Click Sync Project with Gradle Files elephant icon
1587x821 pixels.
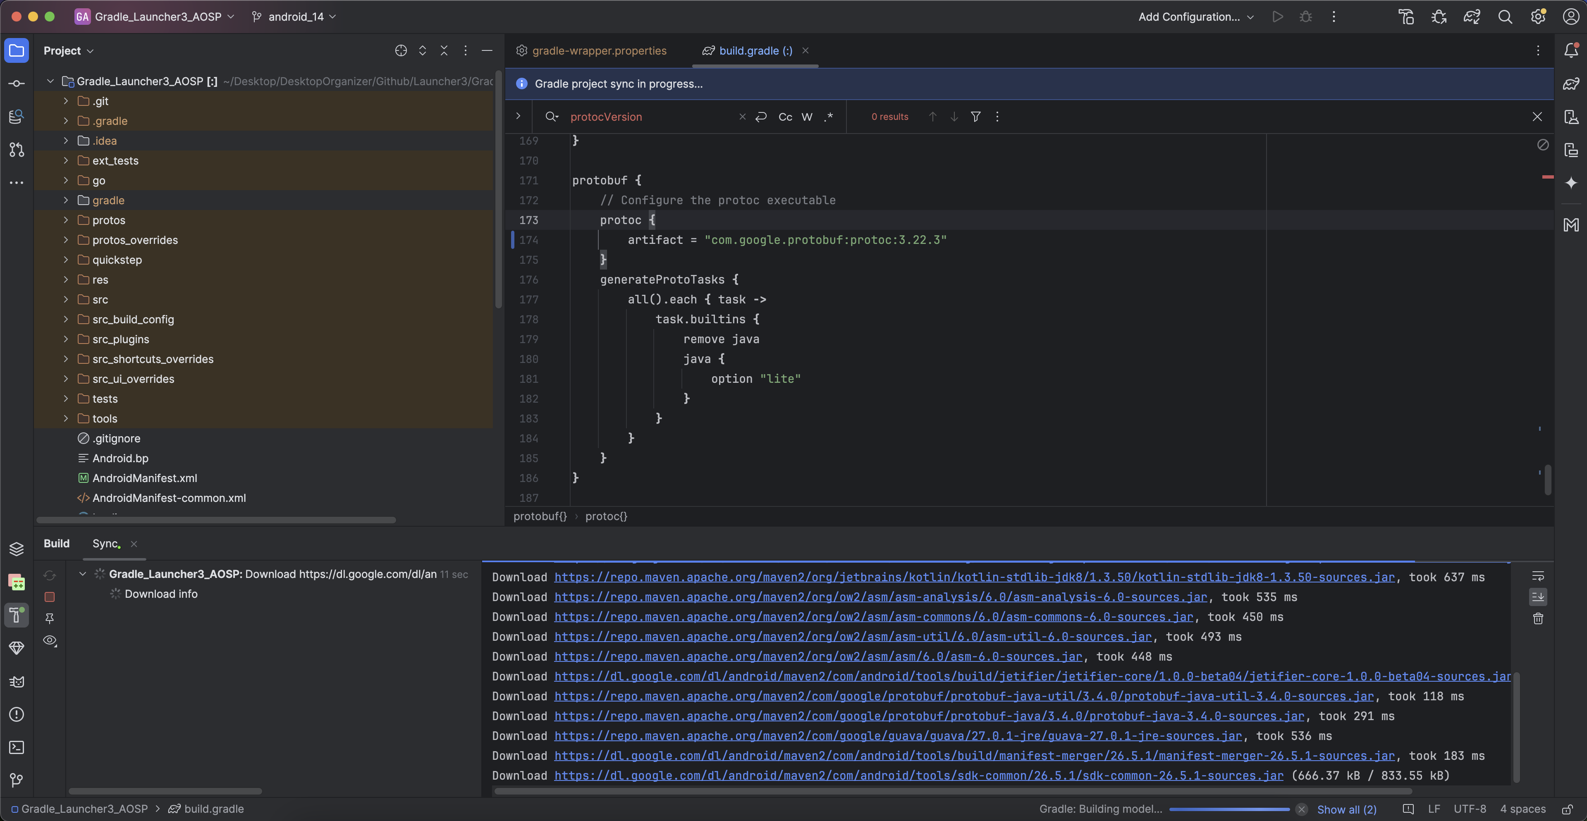[1472, 17]
